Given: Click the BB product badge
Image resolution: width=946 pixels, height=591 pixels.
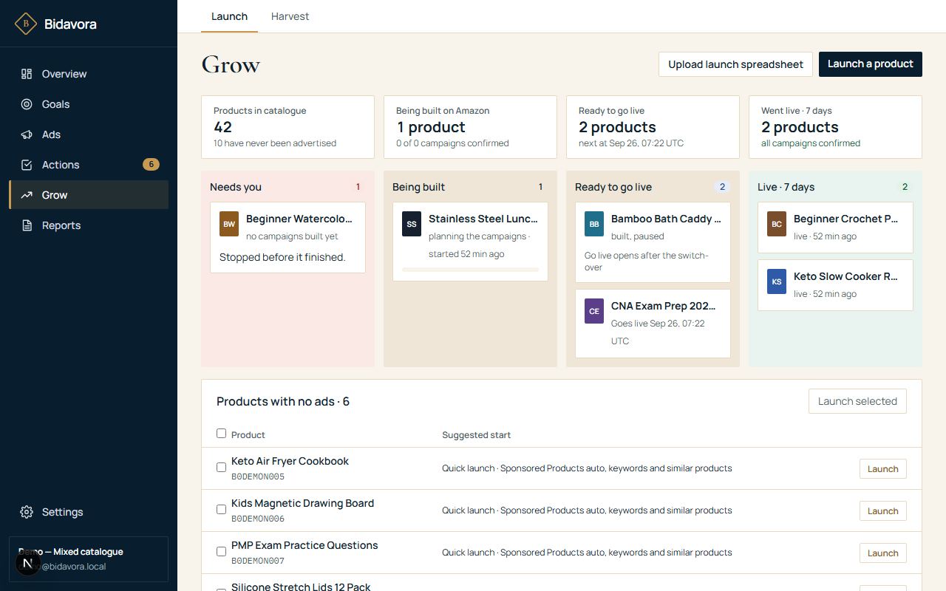Looking at the screenshot, I should pos(594,224).
